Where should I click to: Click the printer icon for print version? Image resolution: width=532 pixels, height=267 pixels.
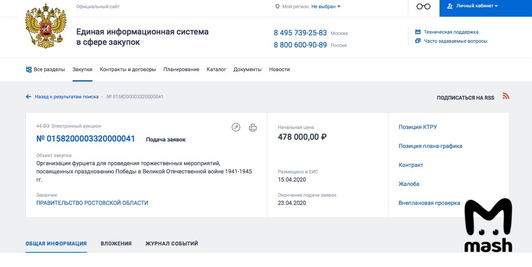pos(253,127)
